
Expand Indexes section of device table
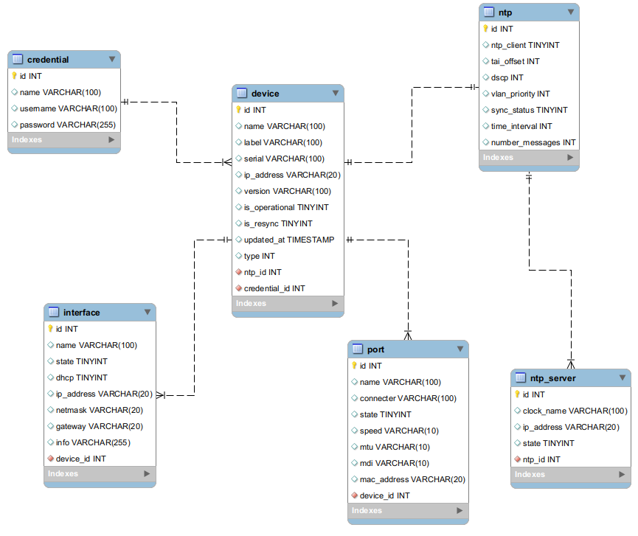(x=335, y=303)
